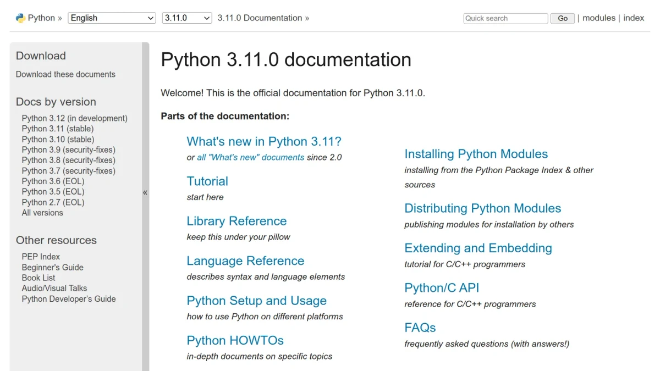660x371 pixels.
Task: Select Python 3.9 (security-fixes) docs
Action: pyautogui.click(x=69, y=149)
